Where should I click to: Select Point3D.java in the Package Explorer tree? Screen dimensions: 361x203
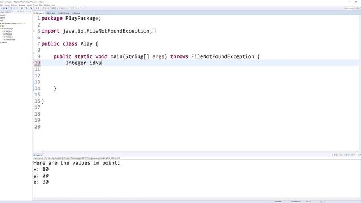pyautogui.click(x=10, y=39)
